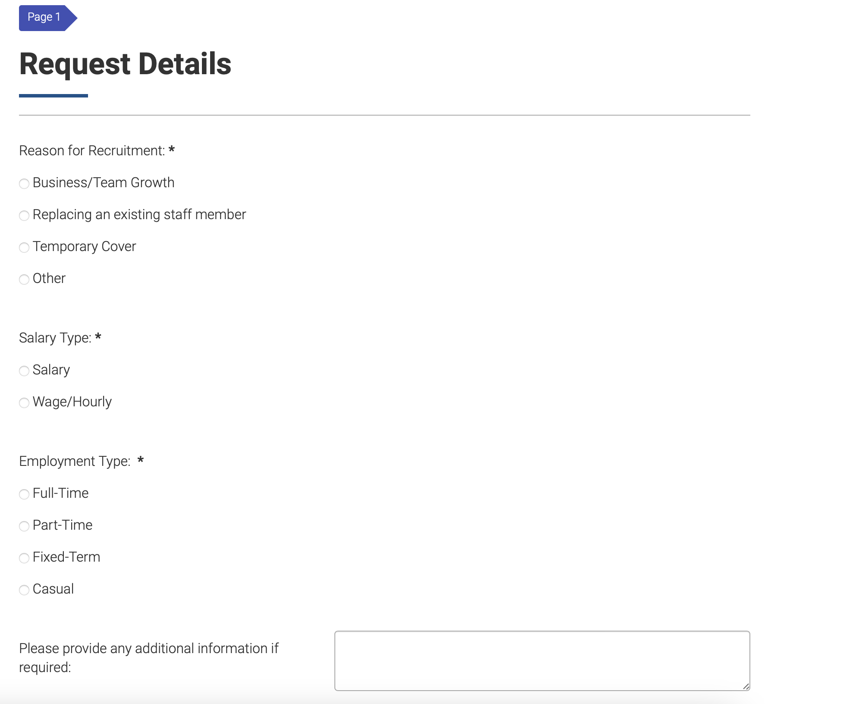Click the Page 1 badge
The width and height of the screenshot is (850, 704).
(x=43, y=17)
